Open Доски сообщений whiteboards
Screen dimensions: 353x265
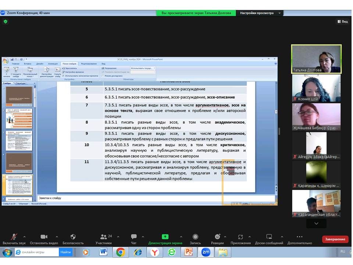[x=269, y=237]
